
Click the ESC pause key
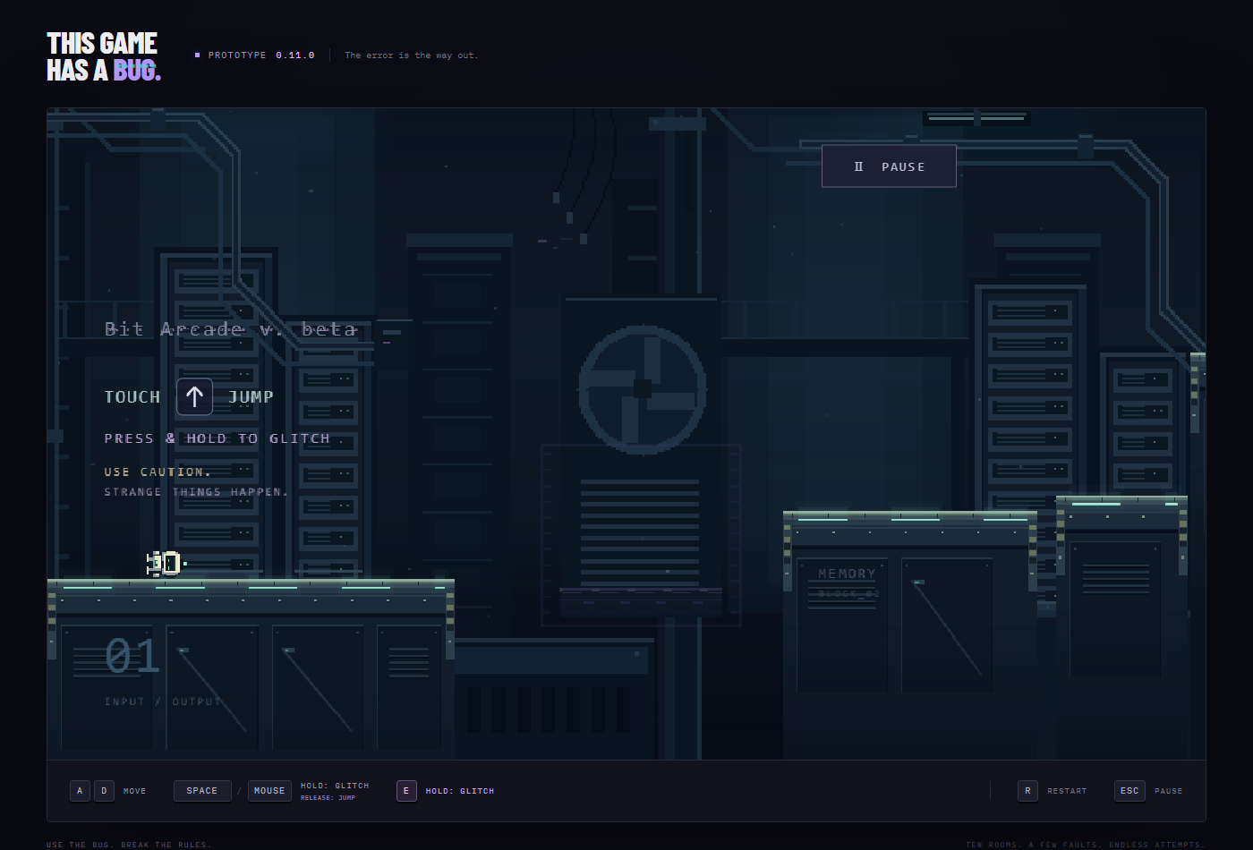click(x=1129, y=791)
